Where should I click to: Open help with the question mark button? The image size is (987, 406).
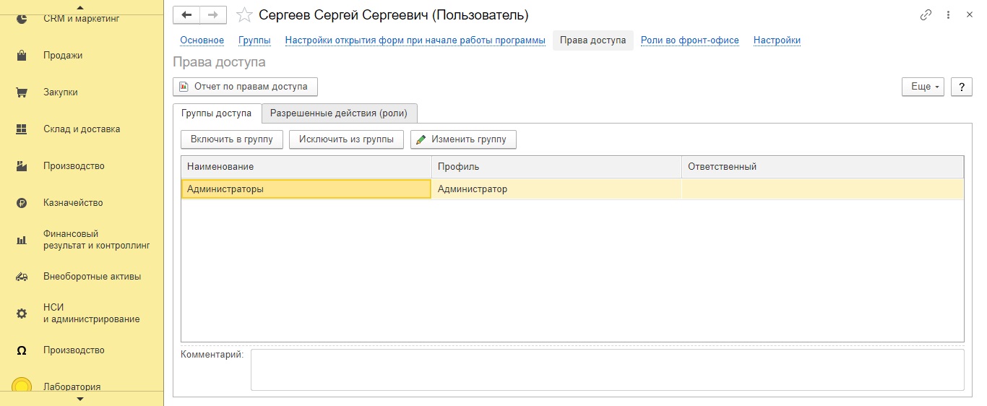[x=961, y=87]
